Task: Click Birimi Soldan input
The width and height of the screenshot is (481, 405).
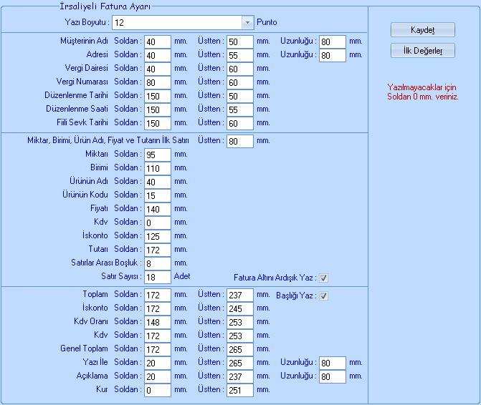Action: [158, 168]
